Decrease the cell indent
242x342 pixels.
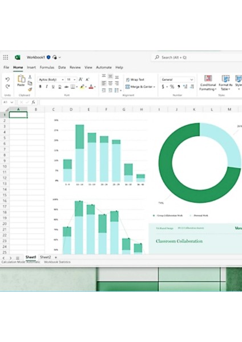pyautogui.click(x=104, y=90)
